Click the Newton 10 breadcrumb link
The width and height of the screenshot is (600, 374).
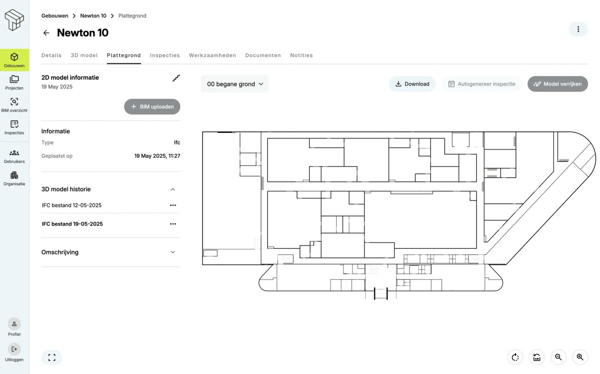(93, 16)
